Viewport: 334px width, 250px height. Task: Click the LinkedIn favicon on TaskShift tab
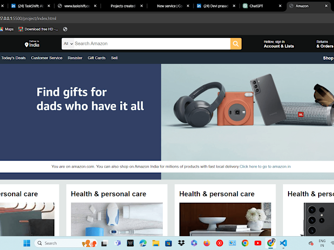(x=13, y=6)
